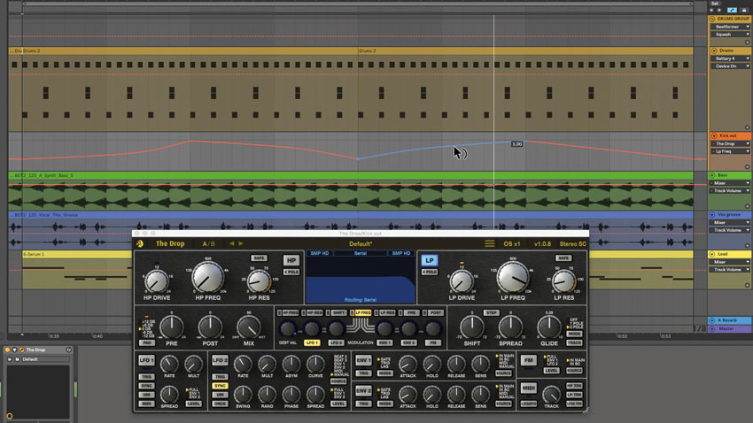Viewport: 753px width, 423px height.
Task: Select the LP RES modulation destination tab
Action: pos(387,312)
